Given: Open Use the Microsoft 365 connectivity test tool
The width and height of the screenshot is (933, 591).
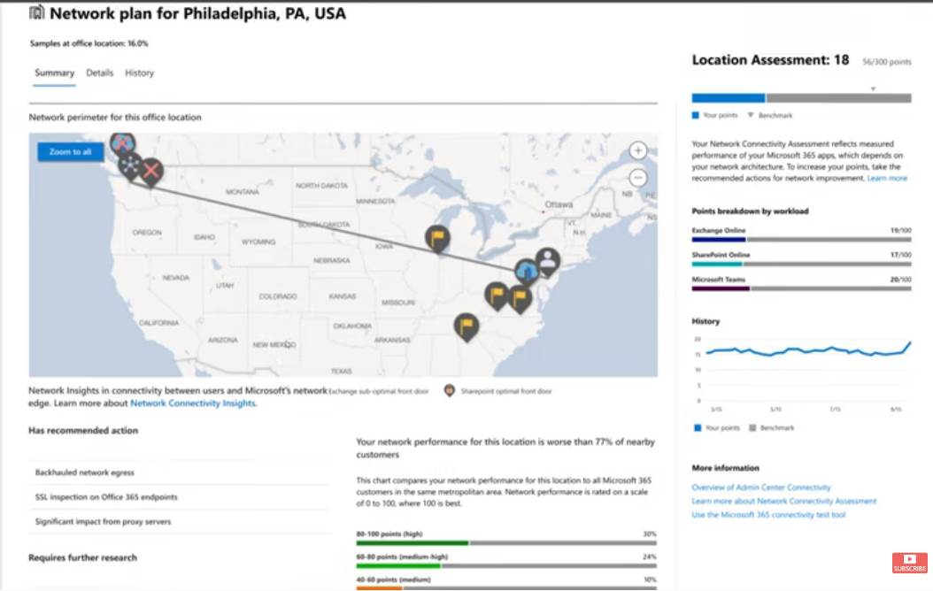Looking at the screenshot, I should (767, 515).
